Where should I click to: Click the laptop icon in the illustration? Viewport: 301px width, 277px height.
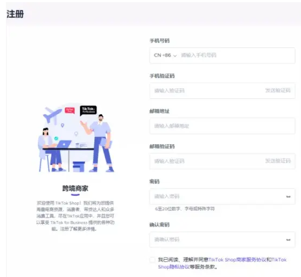point(64,144)
